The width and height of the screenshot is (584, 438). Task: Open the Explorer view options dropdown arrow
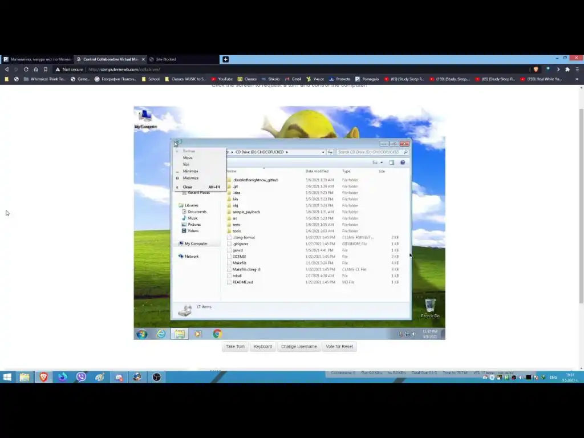point(382,163)
